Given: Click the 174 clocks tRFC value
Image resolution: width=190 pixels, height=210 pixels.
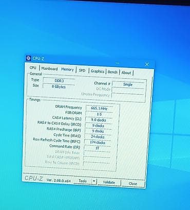Looking at the screenshot, I should click(x=98, y=142).
